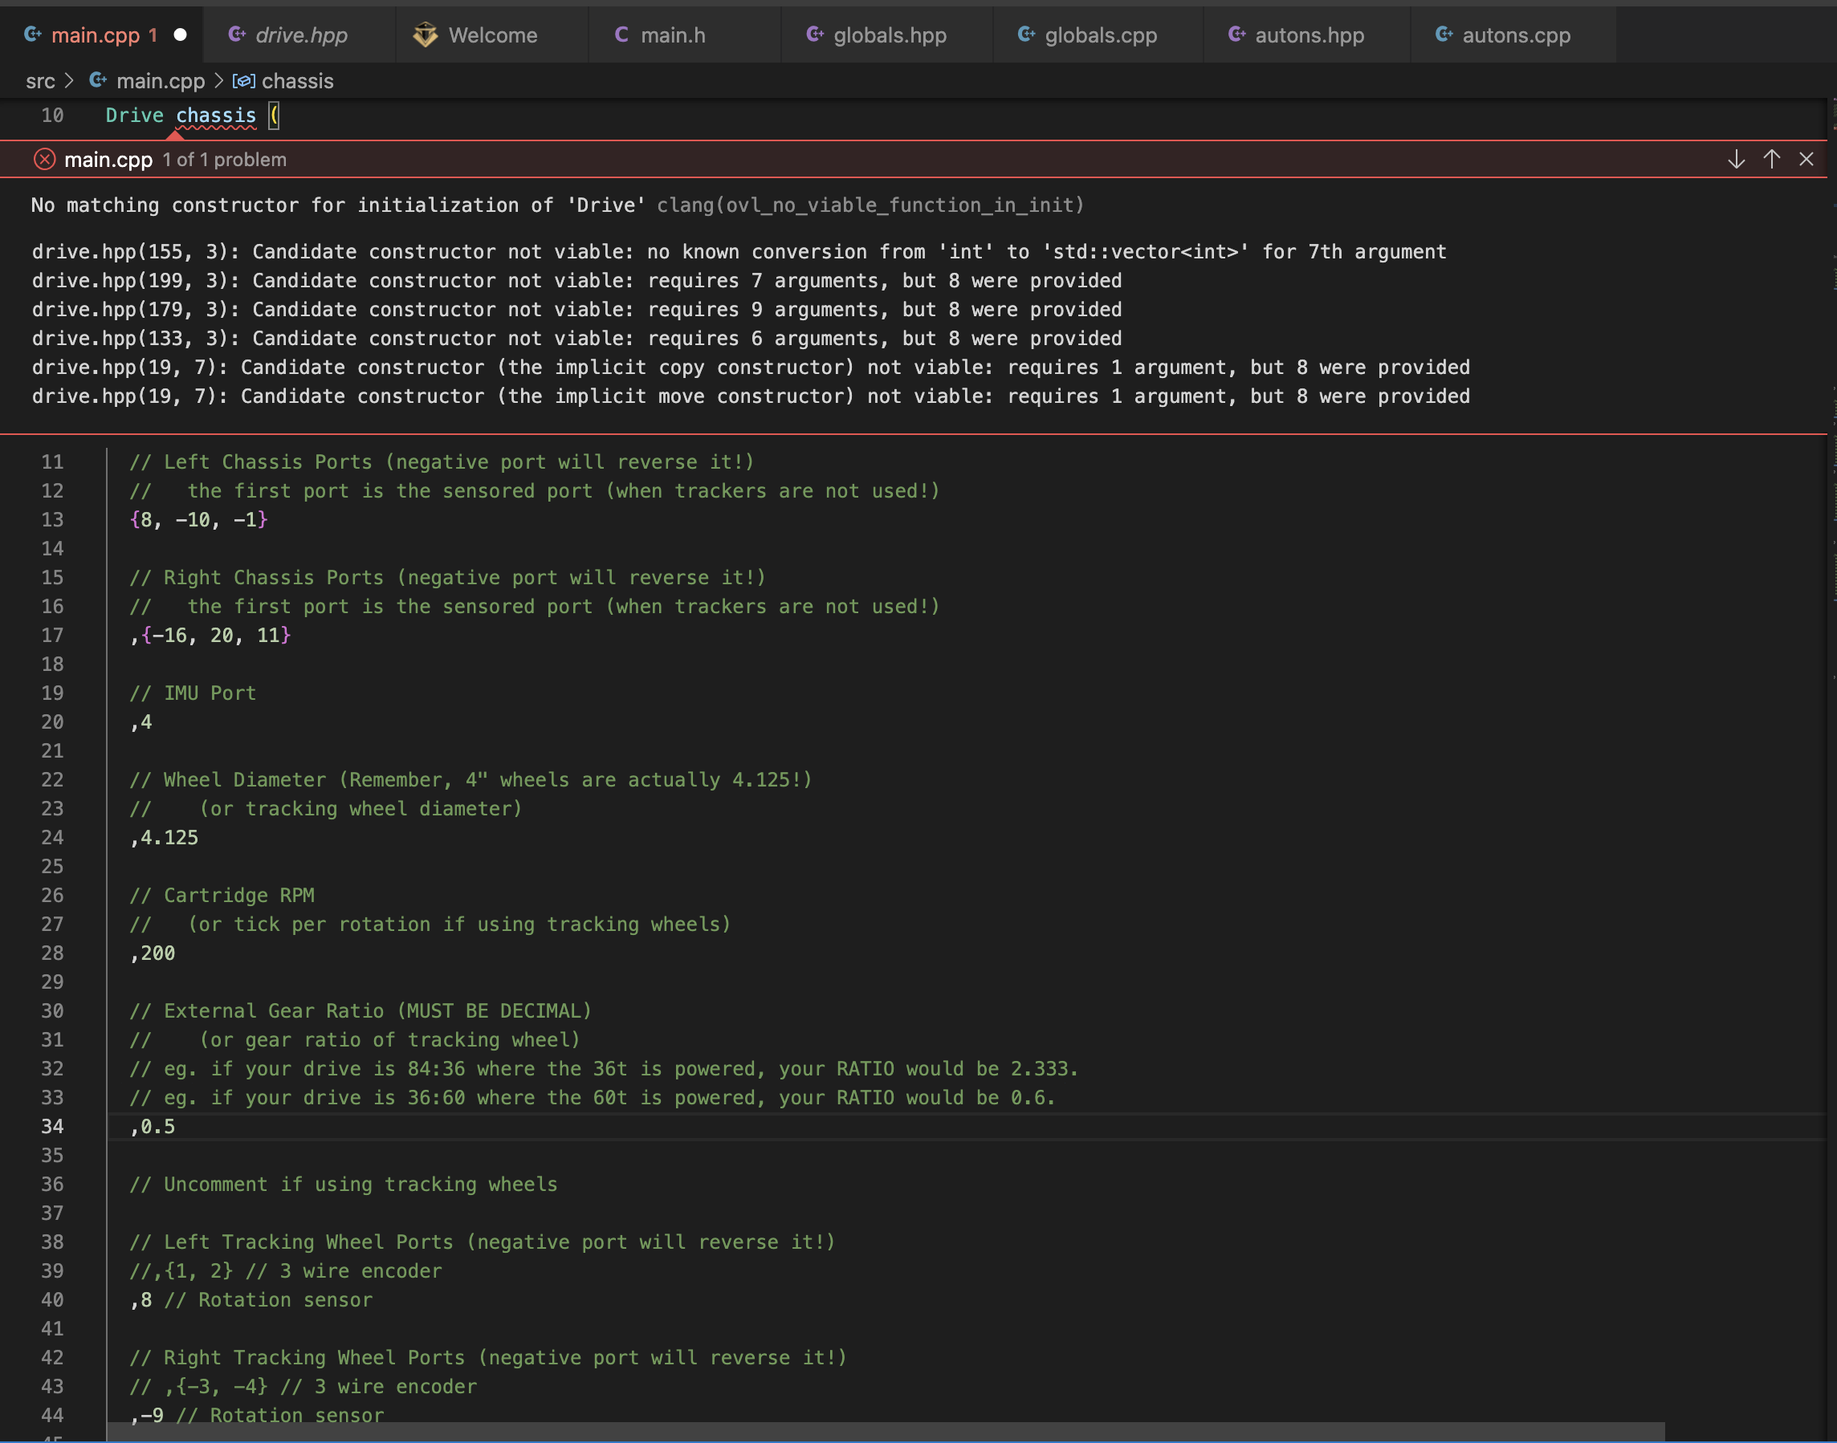Open the drive.hpp tab

coord(300,35)
